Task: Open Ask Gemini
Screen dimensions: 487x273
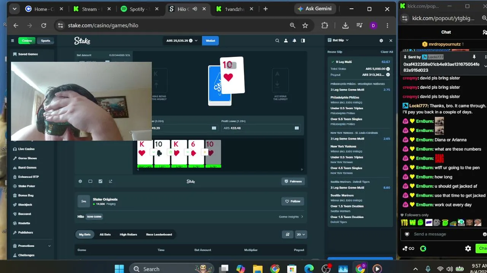Action: [x=314, y=9]
